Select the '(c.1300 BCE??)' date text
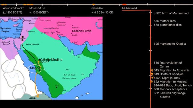This screenshot has width=193, height=108. (39, 13)
